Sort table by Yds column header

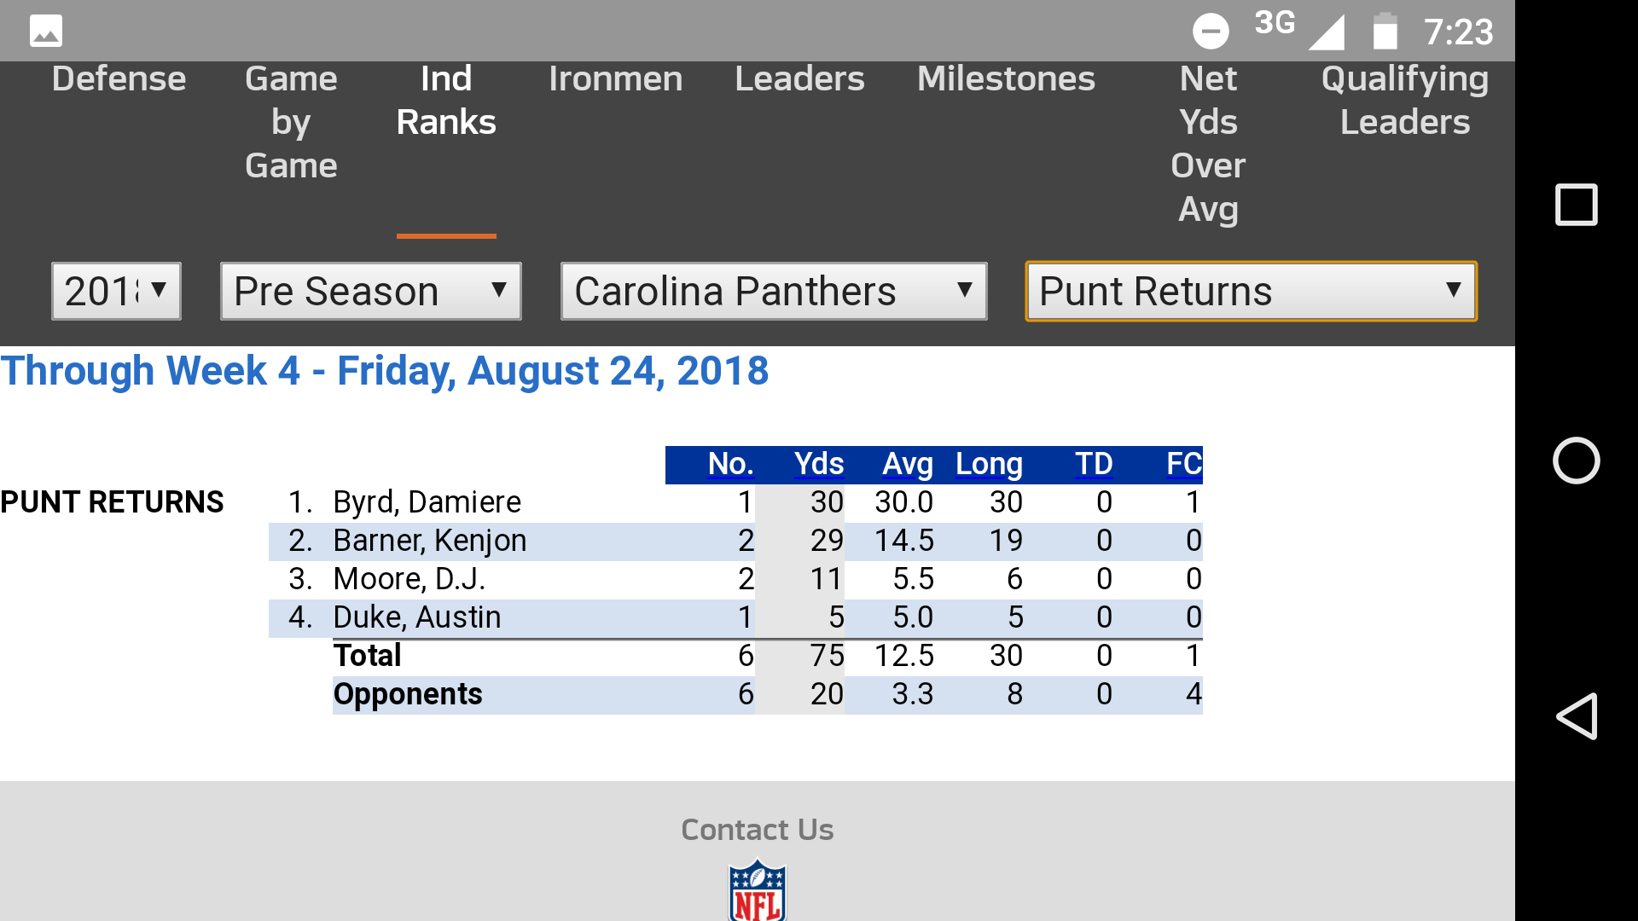pos(818,464)
